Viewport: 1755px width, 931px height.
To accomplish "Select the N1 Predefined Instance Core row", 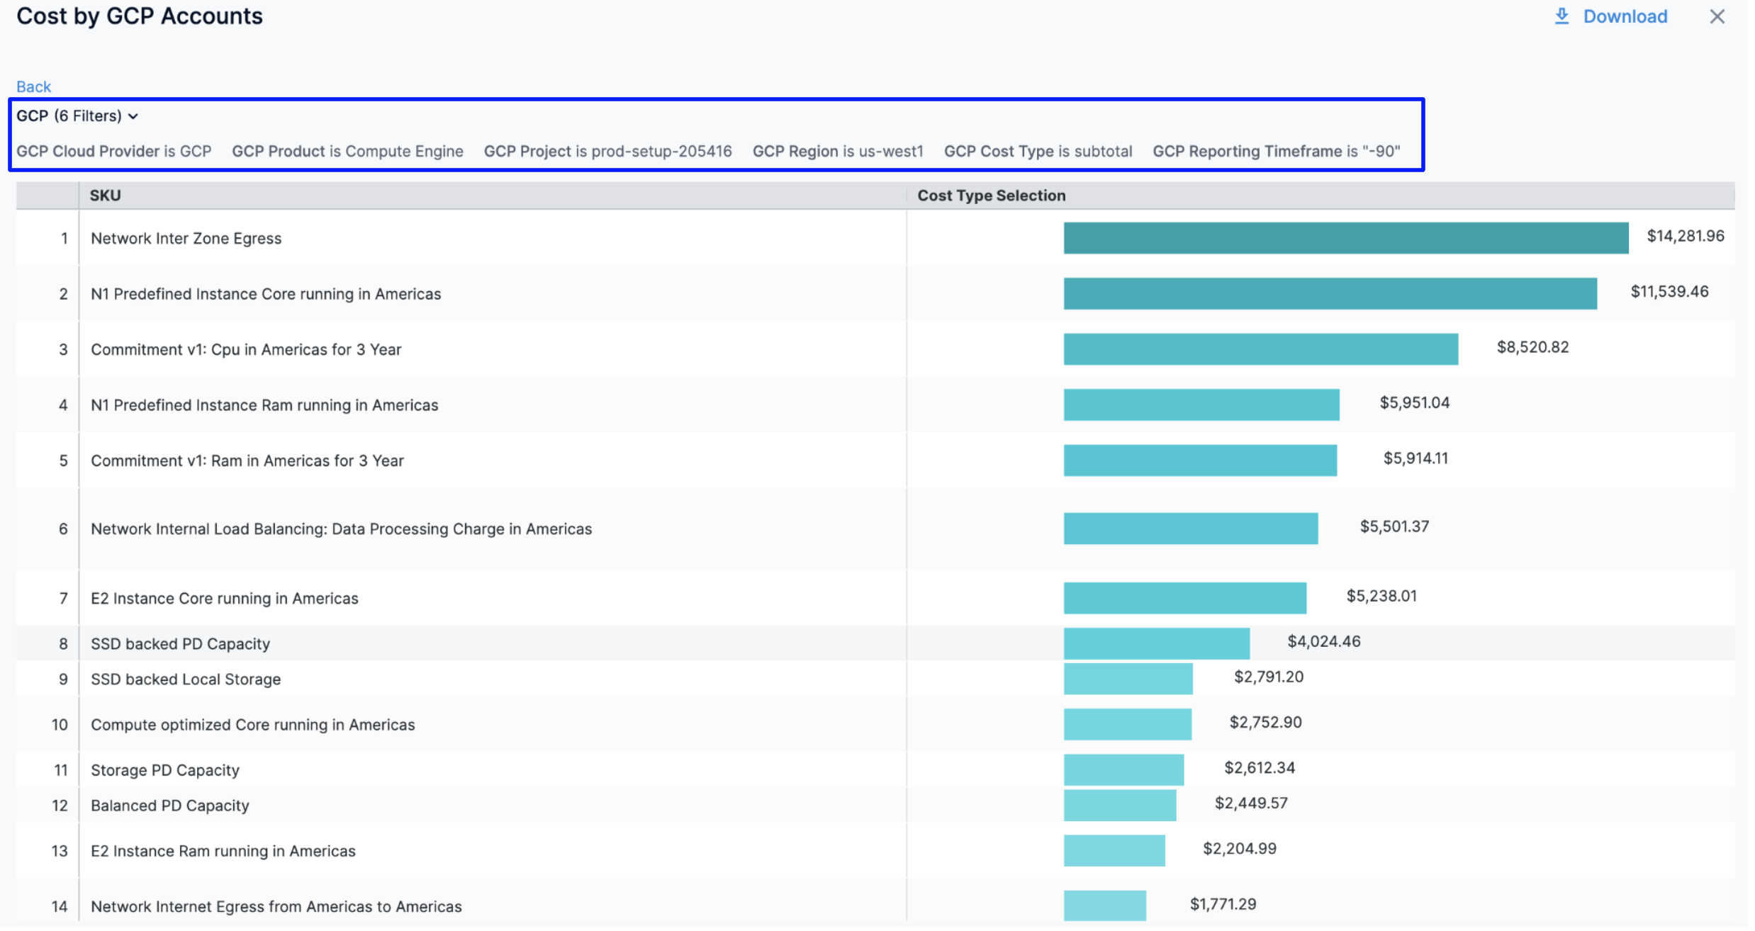I will click(266, 294).
